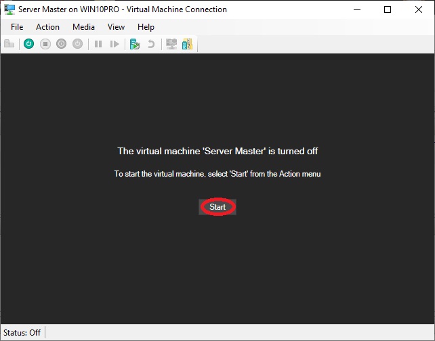The image size is (435, 341).
Task: Start the VM with the green power icon
Action: click(29, 44)
